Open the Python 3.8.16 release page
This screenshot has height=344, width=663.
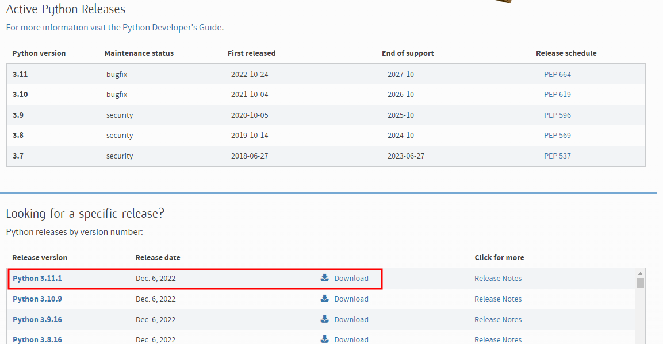point(37,340)
